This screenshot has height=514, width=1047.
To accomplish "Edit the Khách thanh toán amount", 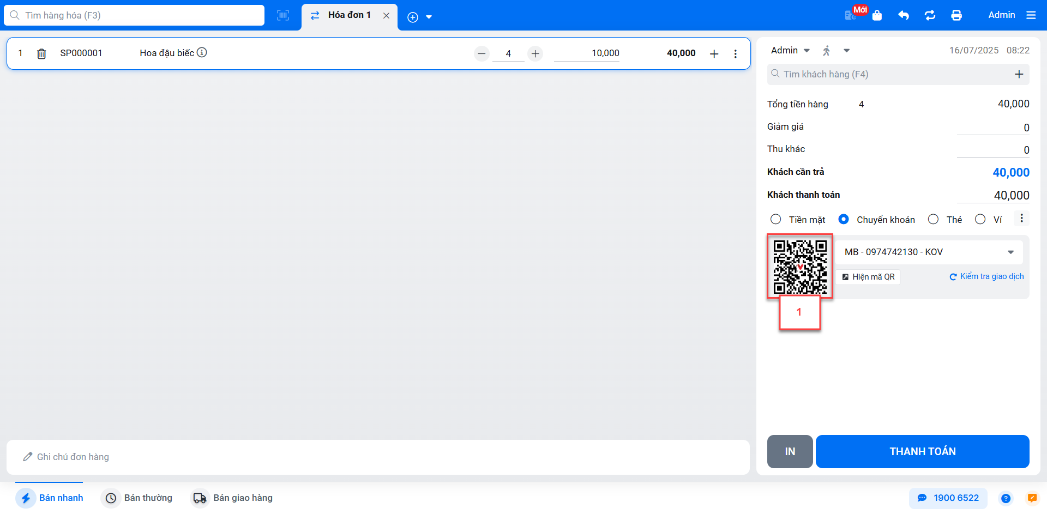I will pyautogui.click(x=993, y=195).
